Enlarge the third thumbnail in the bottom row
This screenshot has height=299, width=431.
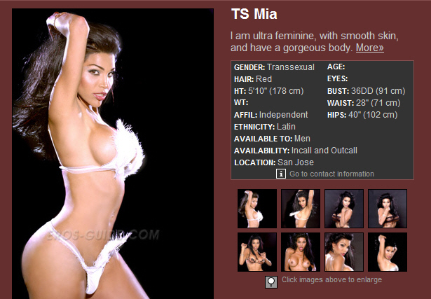344,252
